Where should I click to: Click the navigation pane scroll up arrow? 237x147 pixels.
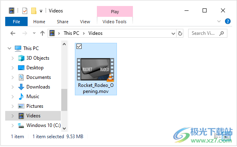click(x=64, y=44)
